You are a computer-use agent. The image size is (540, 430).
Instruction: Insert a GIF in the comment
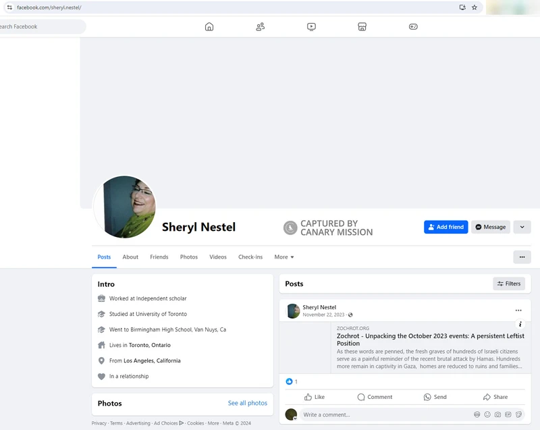click(x=508, y=414)
